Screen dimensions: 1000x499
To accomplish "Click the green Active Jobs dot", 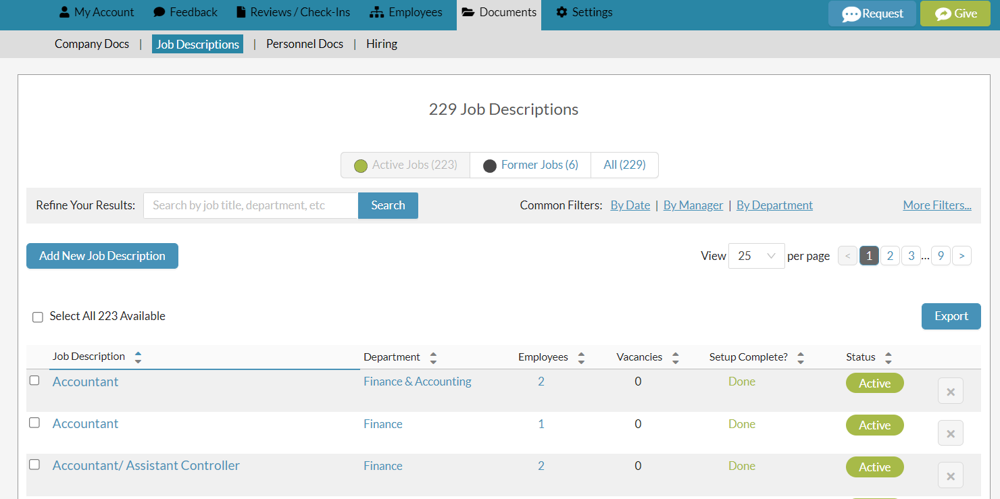I will (x=361, y=165).
